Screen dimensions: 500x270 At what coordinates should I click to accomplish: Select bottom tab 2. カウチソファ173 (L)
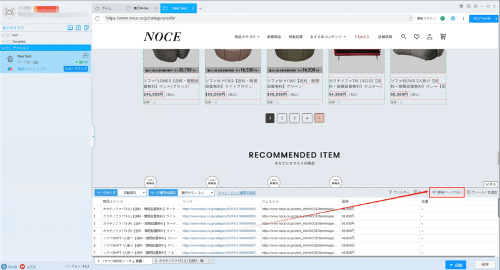coord(183,261)
